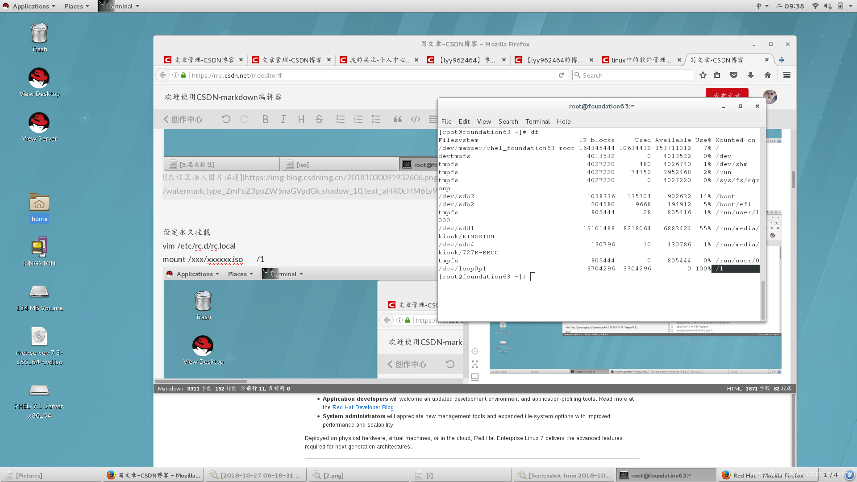Click the editor arrows icon under the crosshair
The width and height of the screenshot is (857, 482).
pyautogui.click(x=475, y=364)
